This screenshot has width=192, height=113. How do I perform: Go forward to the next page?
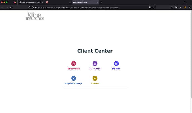(x=7, y=7)
